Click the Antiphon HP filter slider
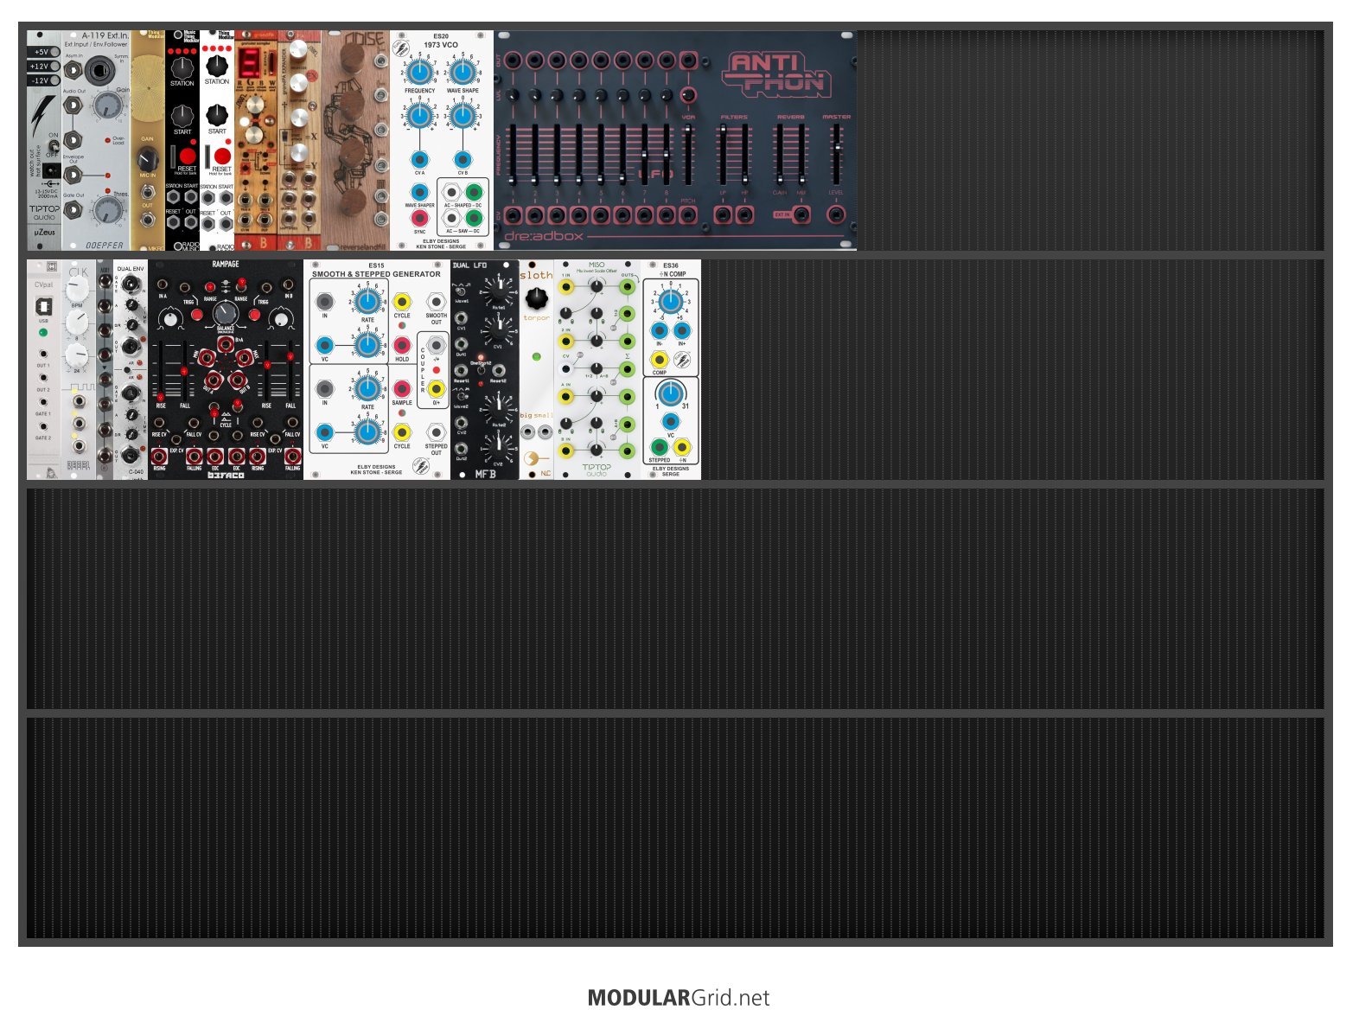The width and height of the screenshot is (1359, 1016). click(x=745, y=154)
